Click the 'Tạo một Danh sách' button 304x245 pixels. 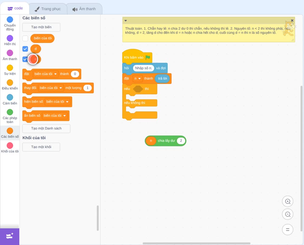pos(46,128)
